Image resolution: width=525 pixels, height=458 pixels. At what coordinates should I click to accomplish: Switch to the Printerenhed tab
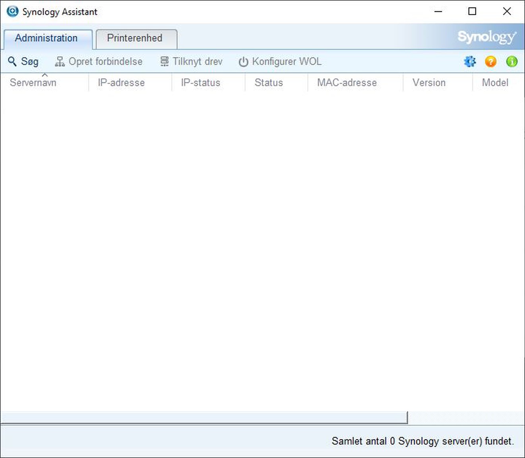136,39
